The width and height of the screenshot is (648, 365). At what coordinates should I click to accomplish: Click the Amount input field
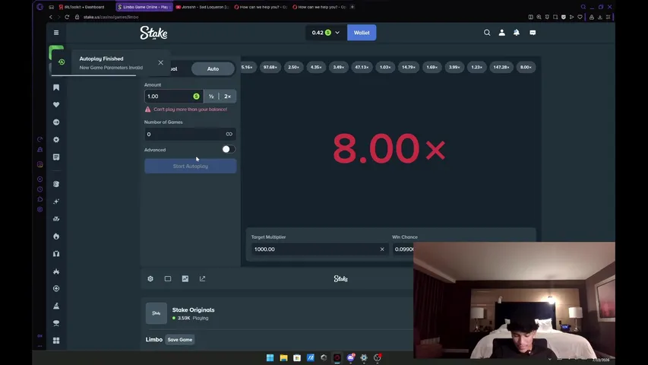point(173,97)
